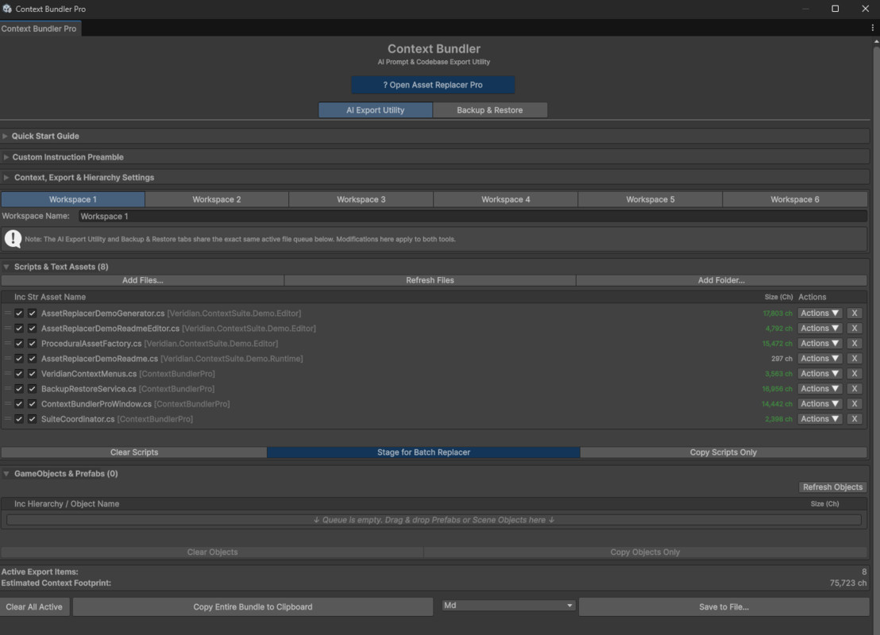Click the Add Folder... button
The image size is (880, 635).
coord(721,280)
